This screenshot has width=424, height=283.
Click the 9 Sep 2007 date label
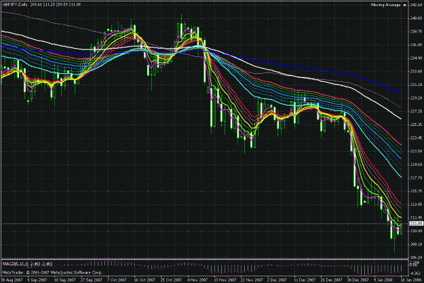[x=37, y=280]
